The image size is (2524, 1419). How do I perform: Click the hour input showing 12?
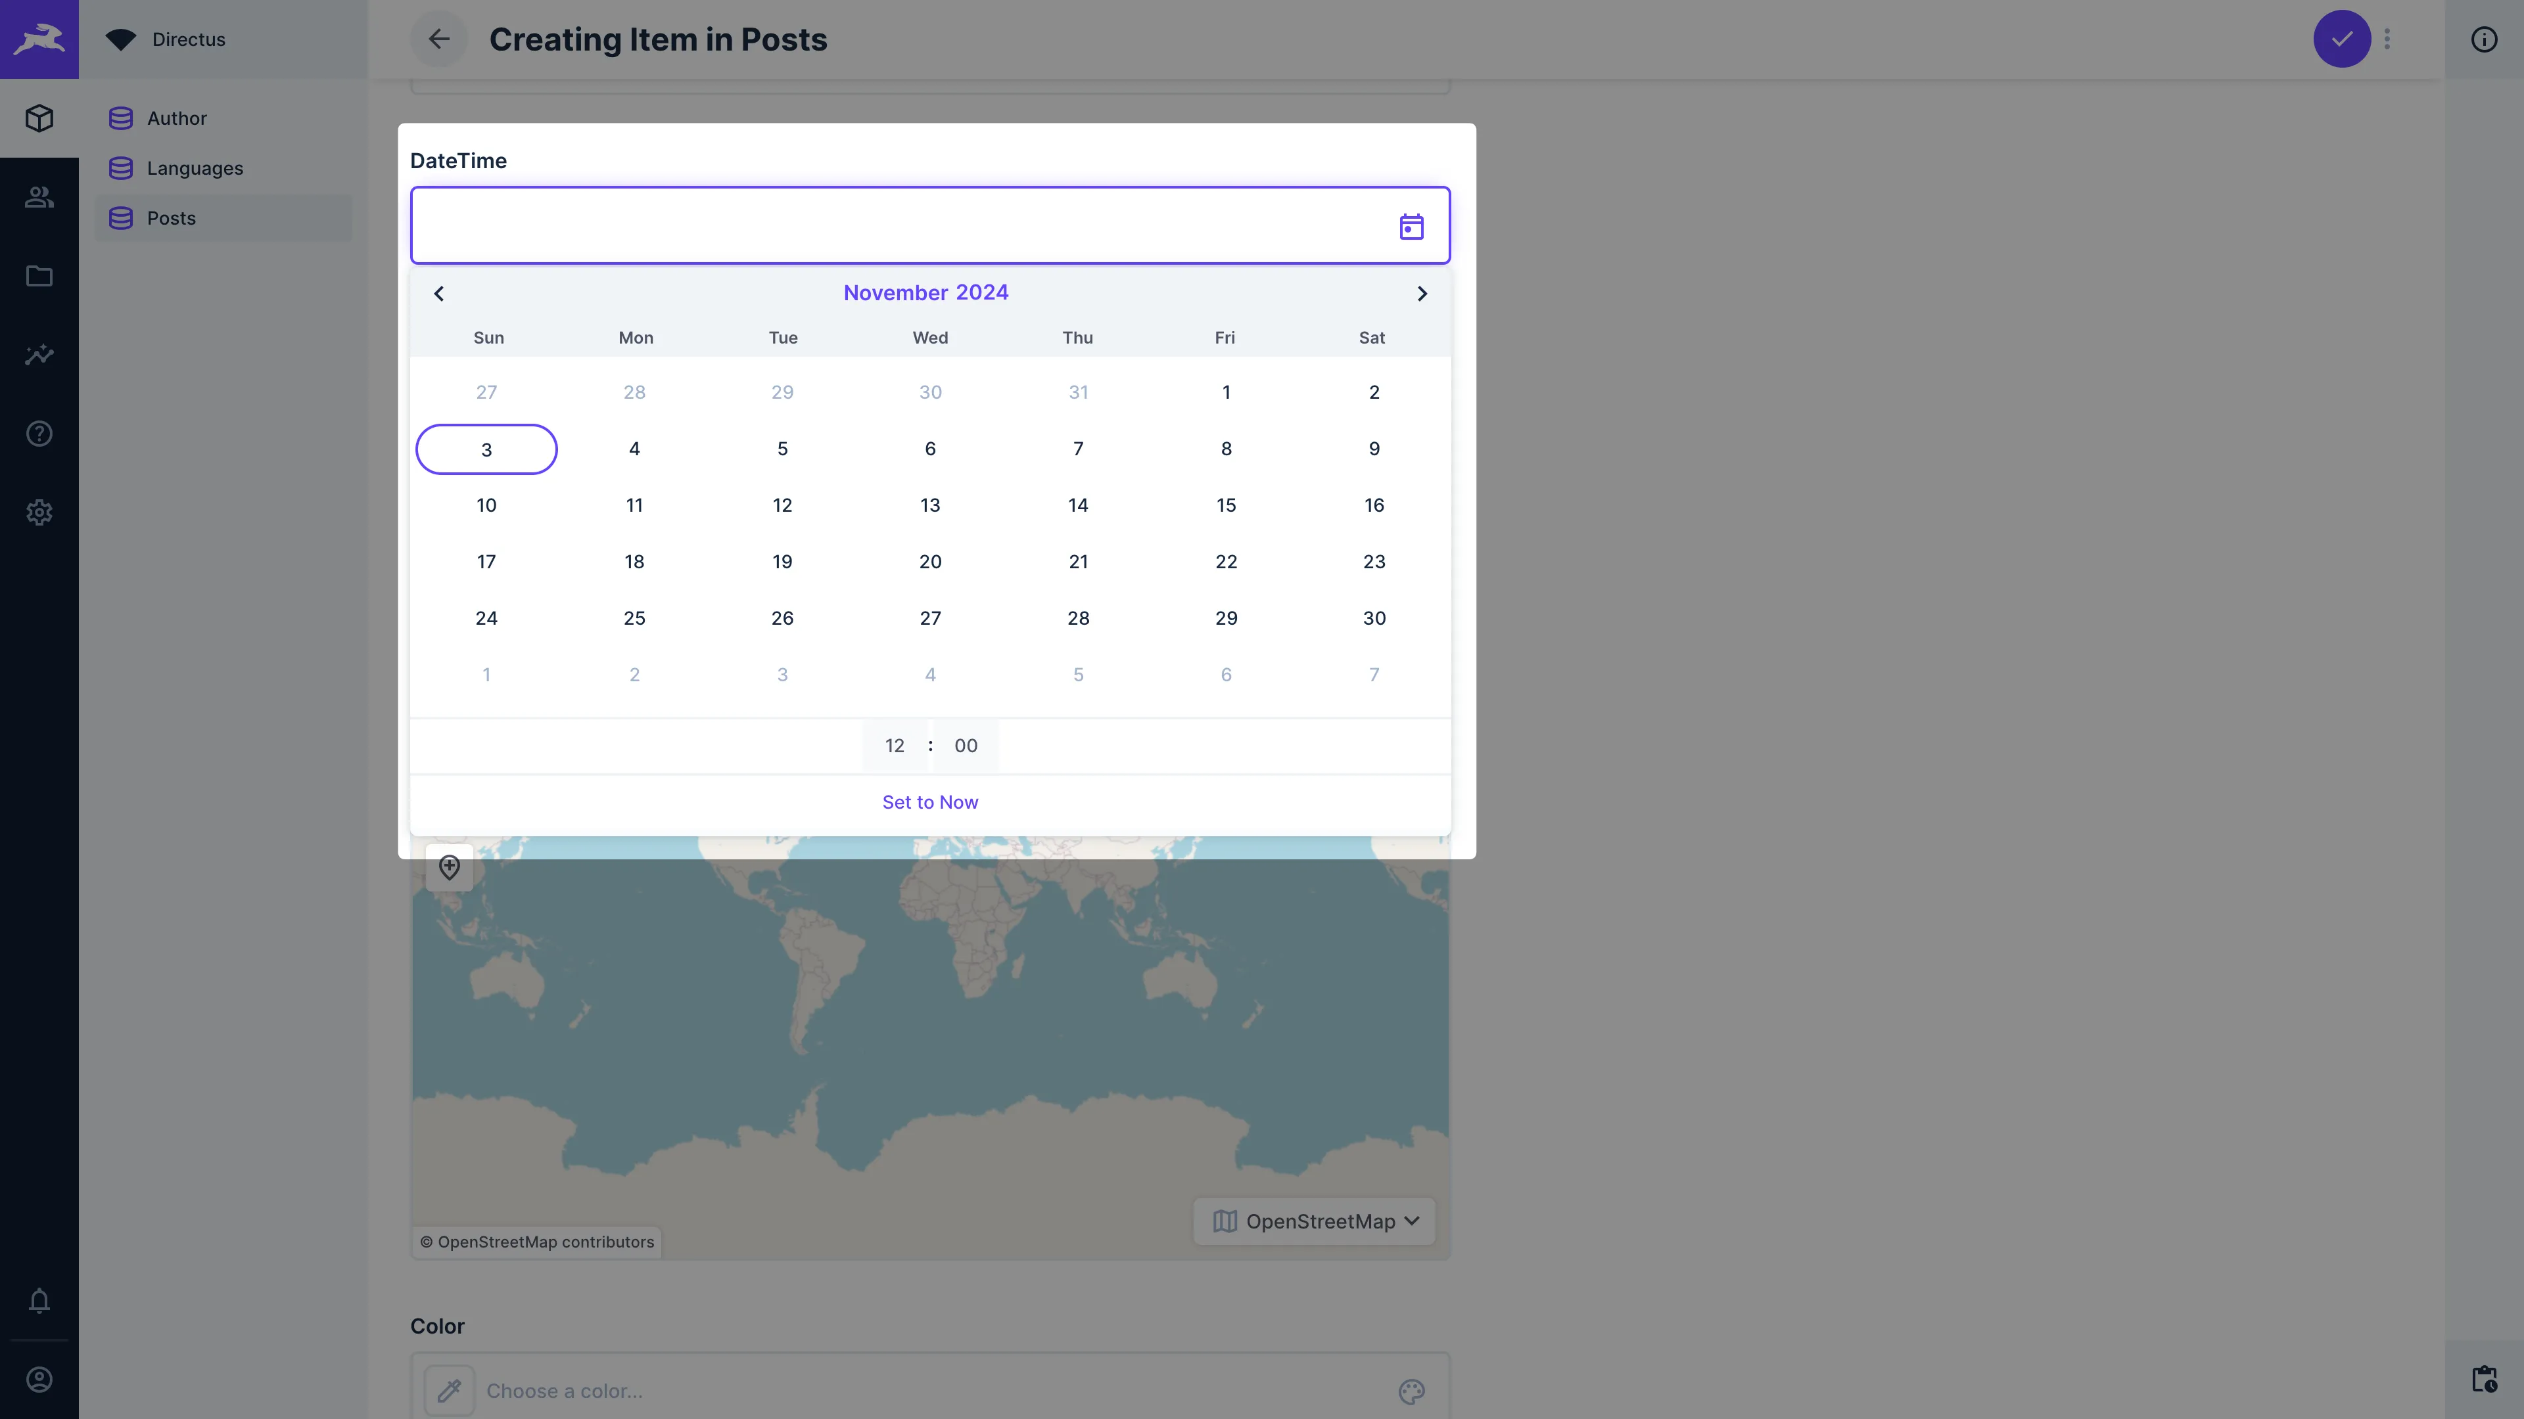click(x=894, y=745)
